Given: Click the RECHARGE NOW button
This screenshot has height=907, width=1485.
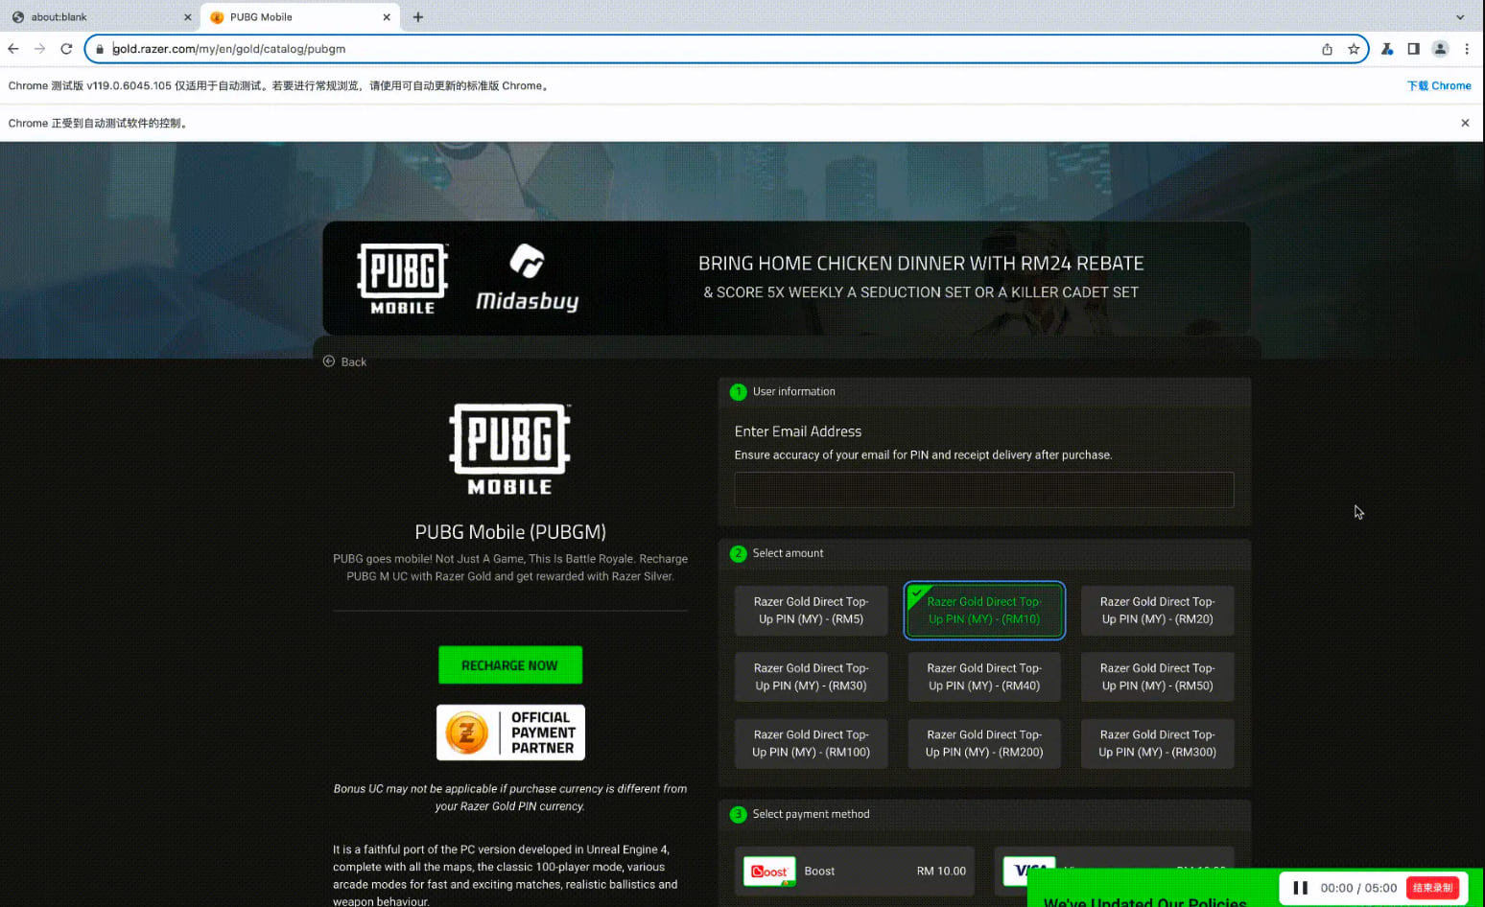Looking at the screenshot, I should tap(510, 665).
